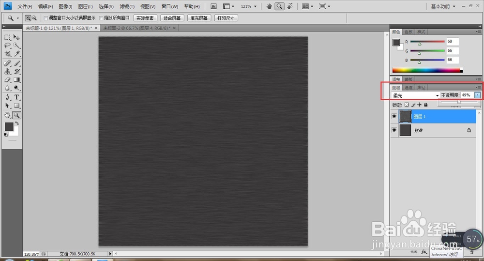The width and height of the screenshot is (484, 261).
Task: Select the Pen tool
Action: 7,97
